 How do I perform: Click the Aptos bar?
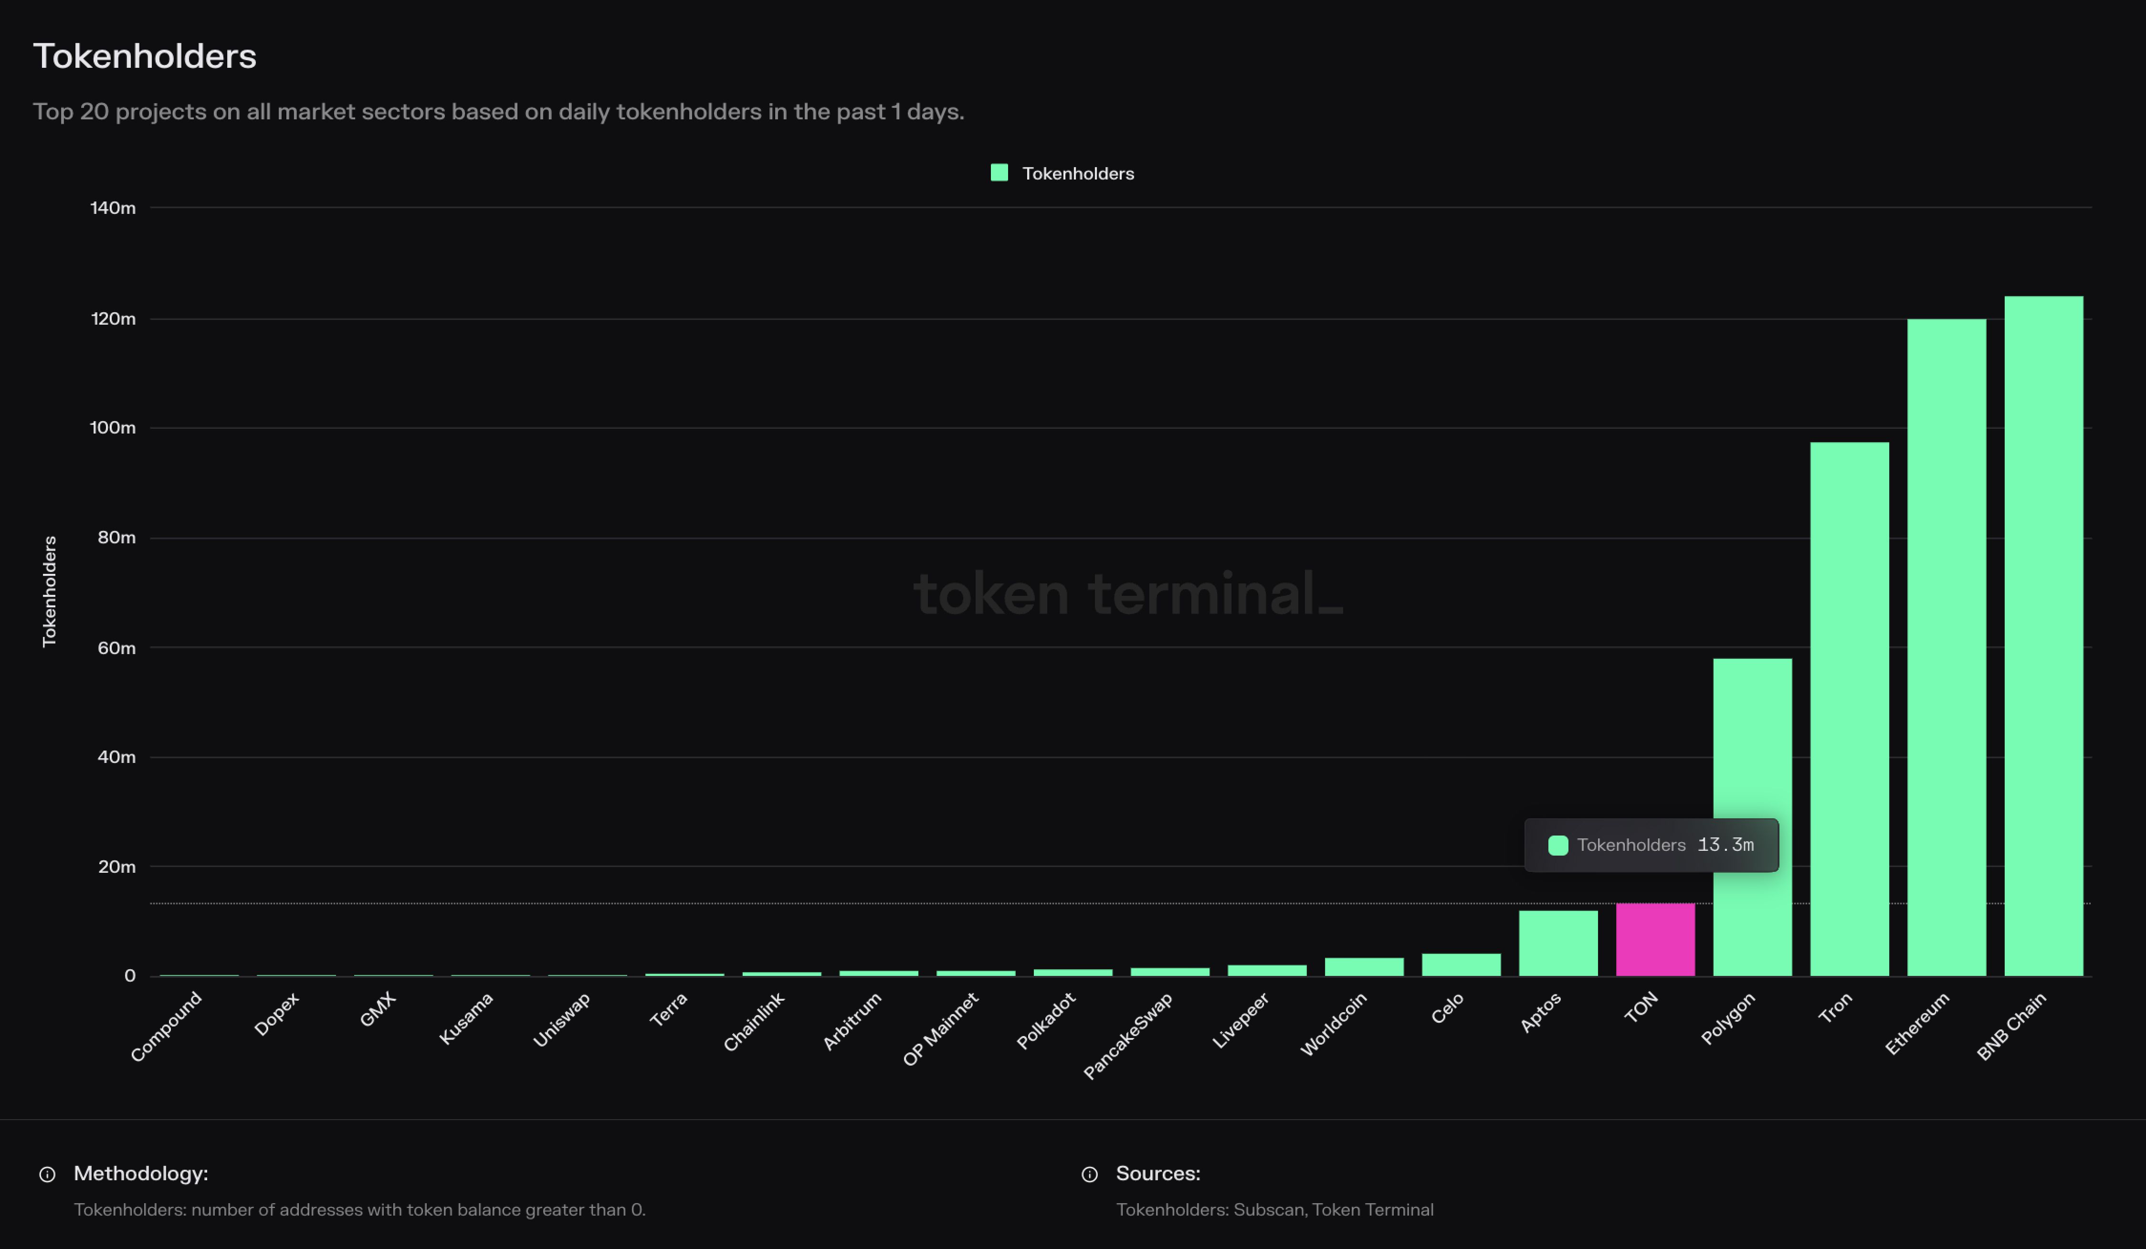point(1557,943)
